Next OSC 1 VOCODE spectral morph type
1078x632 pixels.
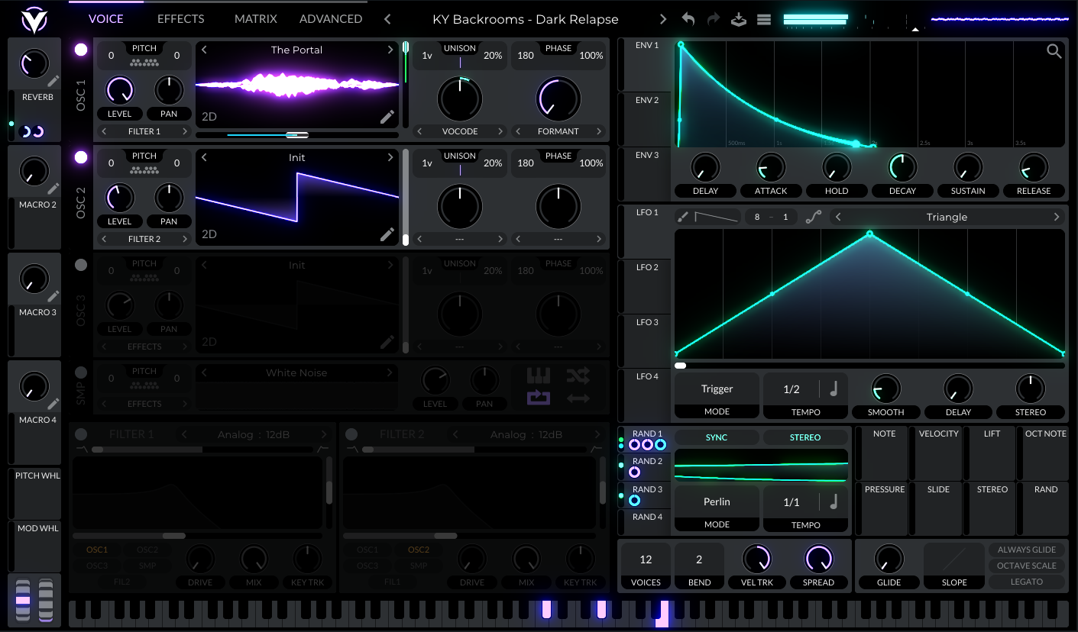[500, 131]
